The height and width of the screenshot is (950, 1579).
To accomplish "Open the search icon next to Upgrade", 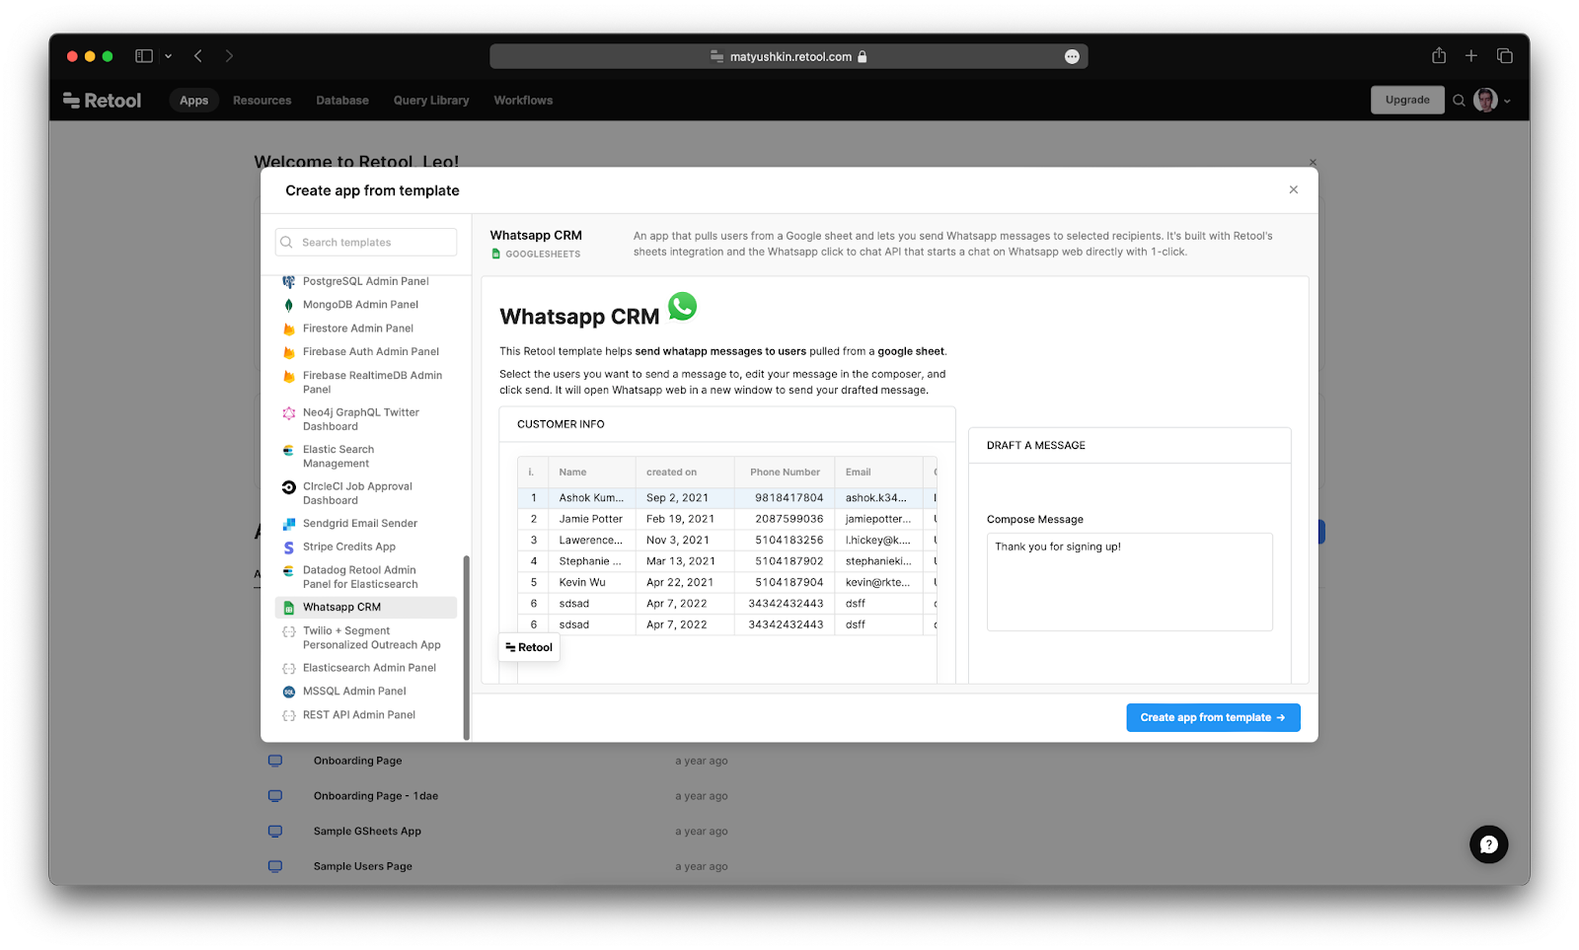I will pyautogui.click(x=1459, y=101).
